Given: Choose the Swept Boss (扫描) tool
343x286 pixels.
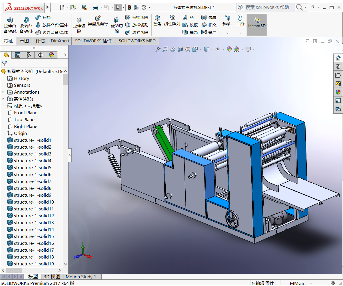Looking at the screenshot, I should [x=43, y=17].
